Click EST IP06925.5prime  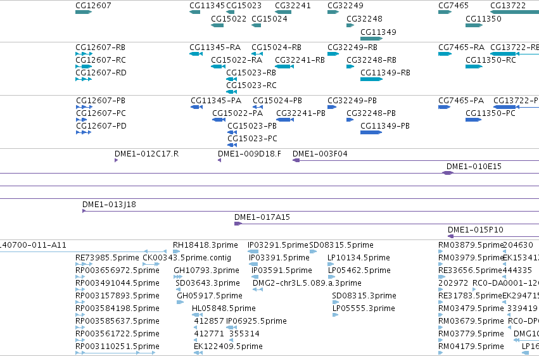[x=232, y=328]
